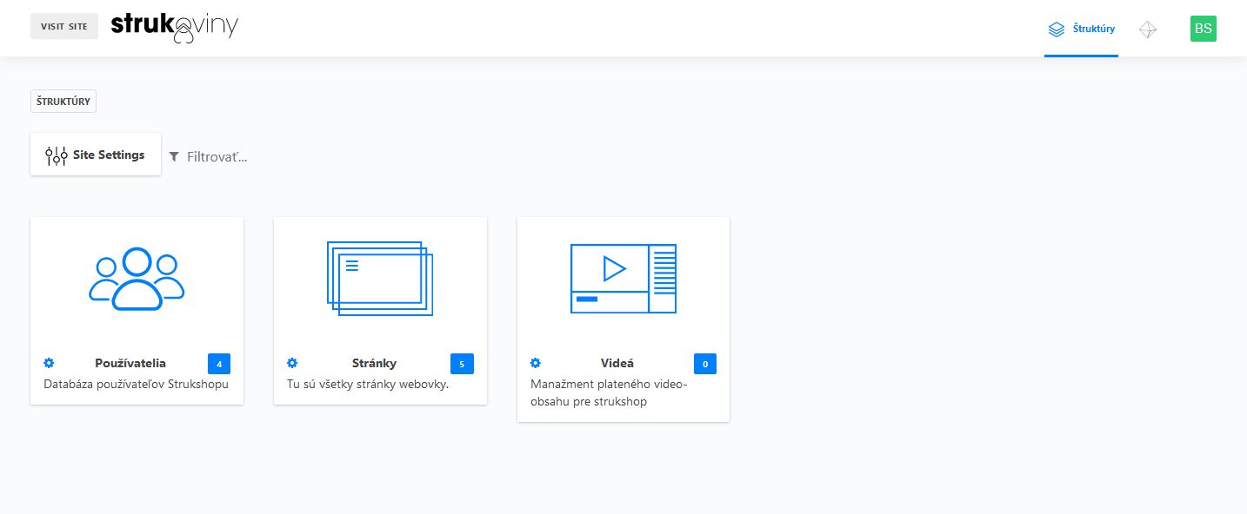Click the Stránky title

point(374,363)
